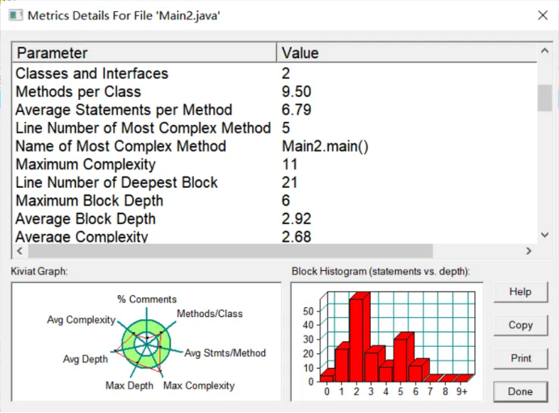Select the Methods per Class row
This screenshot has width=559, height=413.
275,92
